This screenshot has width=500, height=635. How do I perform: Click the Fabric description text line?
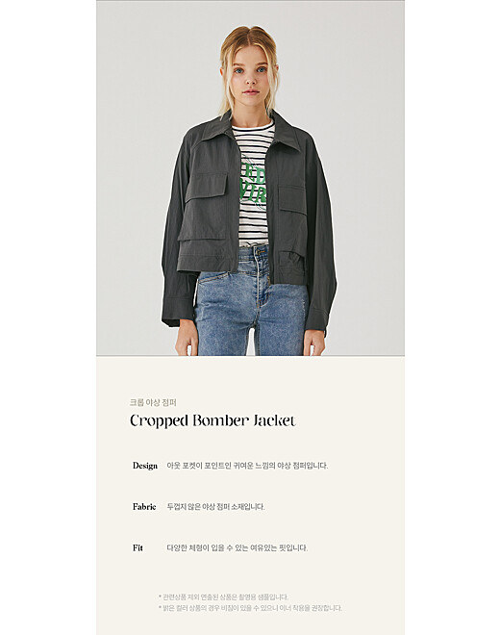[x=215, y=507]
